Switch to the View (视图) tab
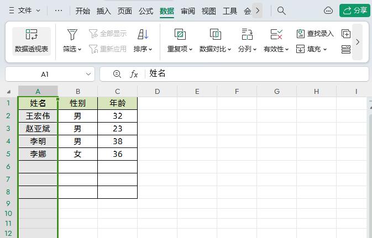The width and height of the screenshot is (372, 238). click(209, 11)
